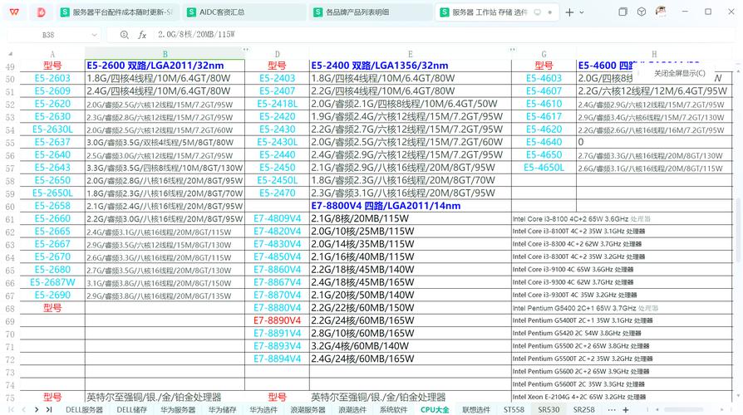Open the user avatar profile
The height and width of the screenshot is (415, 743).
click(x=661, y=12)
